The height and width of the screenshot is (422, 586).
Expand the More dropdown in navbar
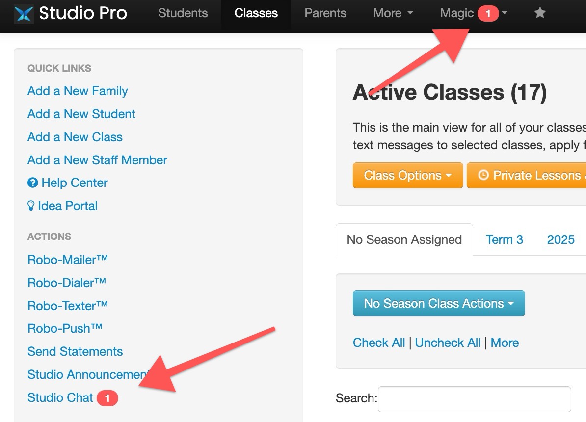point(393,13)
